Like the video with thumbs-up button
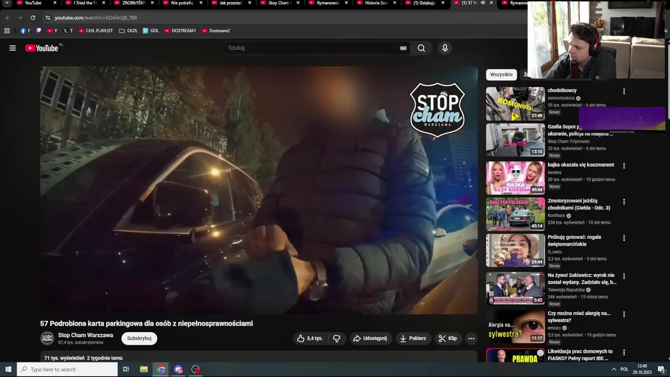The height and width of the screenshot is (377, 670). pyautogui.click(x=310, y=338)
